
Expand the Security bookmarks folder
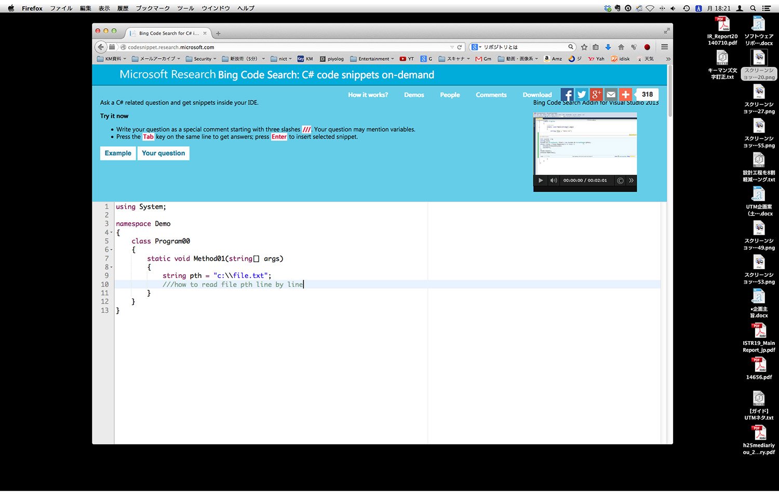(201, 59)
